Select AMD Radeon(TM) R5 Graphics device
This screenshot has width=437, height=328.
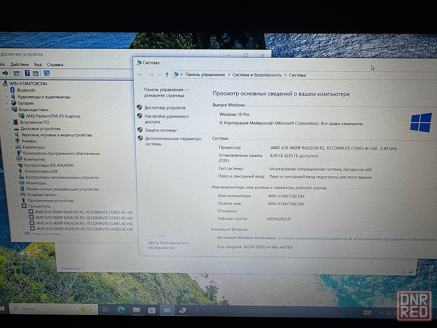53,116
